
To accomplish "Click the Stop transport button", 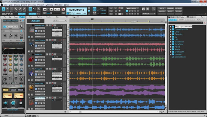I will [x=48, y=10].
